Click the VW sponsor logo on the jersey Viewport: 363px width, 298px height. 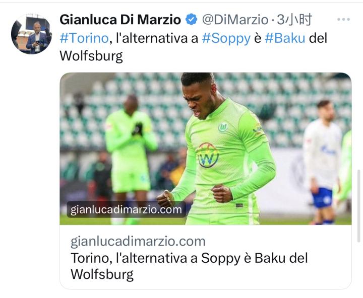click(x=208, y=156)
